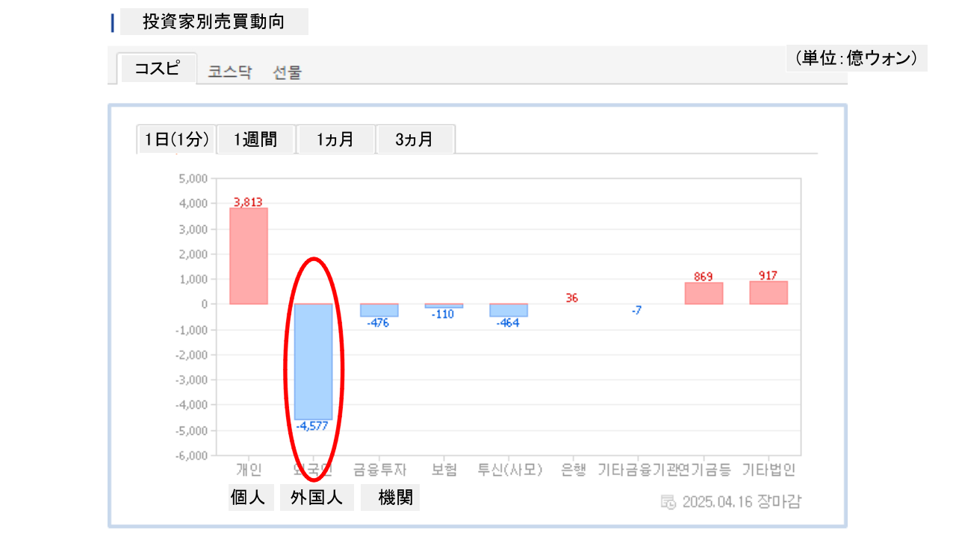Click the red 869 pension fund bar
The width and height of the screenshot is (956, 537).
pyautogui.click(x=704, y=293)
